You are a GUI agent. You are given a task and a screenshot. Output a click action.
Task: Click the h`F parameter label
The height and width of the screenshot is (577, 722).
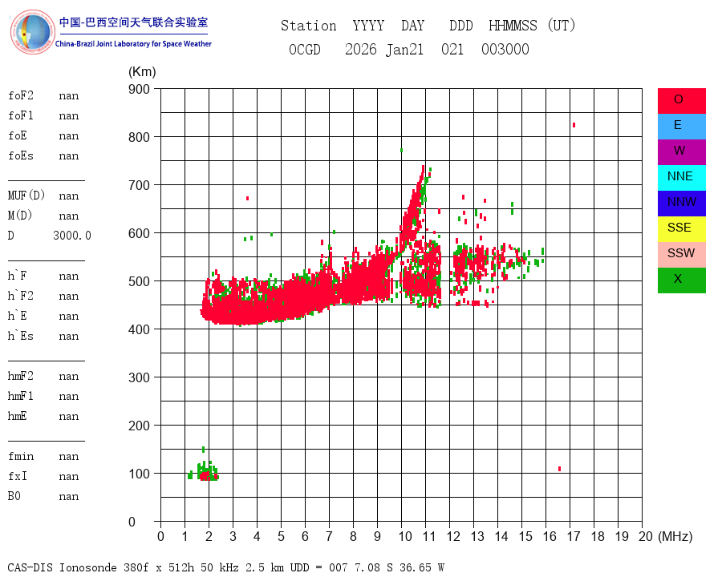click(17, 276)
